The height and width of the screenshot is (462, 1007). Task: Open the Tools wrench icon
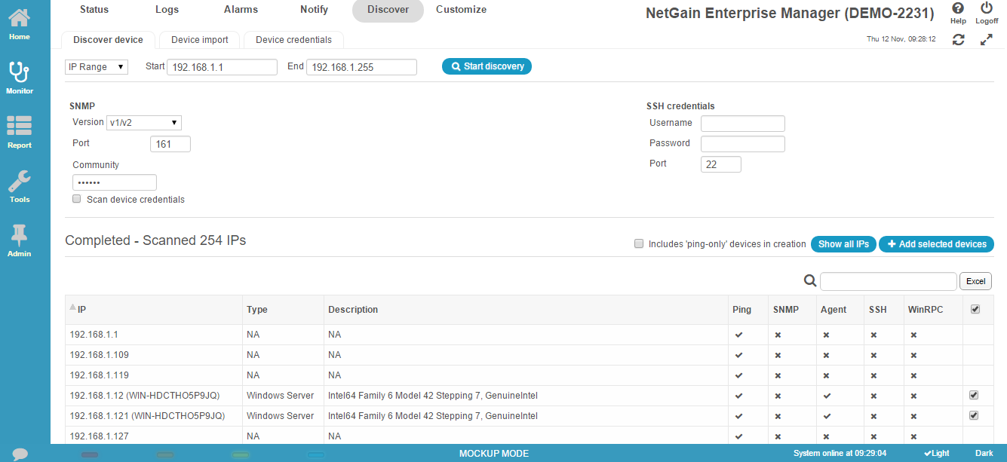[x=20, y=182]
